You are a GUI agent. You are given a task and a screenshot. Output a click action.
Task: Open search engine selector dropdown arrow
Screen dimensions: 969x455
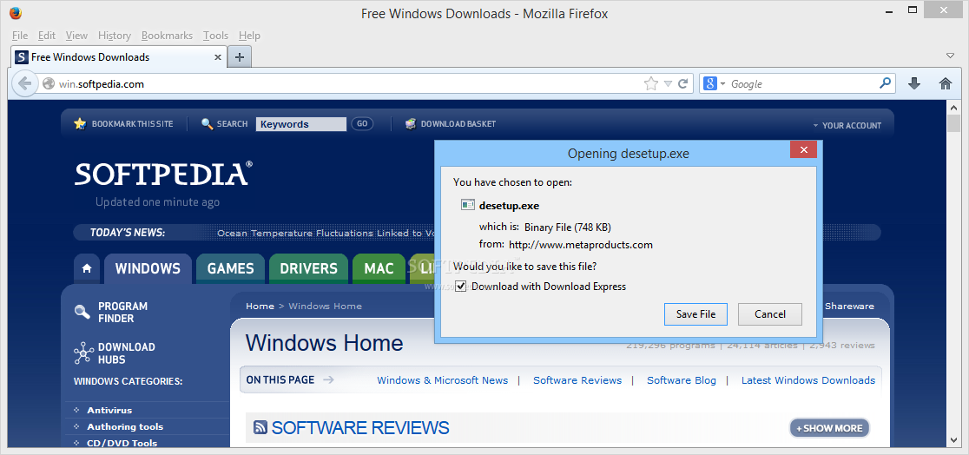(x=722, y=84)
